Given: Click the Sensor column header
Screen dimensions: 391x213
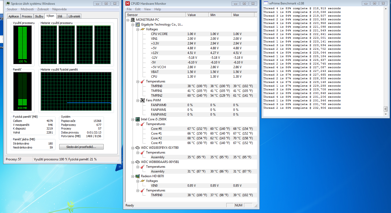Looking at the screenshot, I should [156, 15].
